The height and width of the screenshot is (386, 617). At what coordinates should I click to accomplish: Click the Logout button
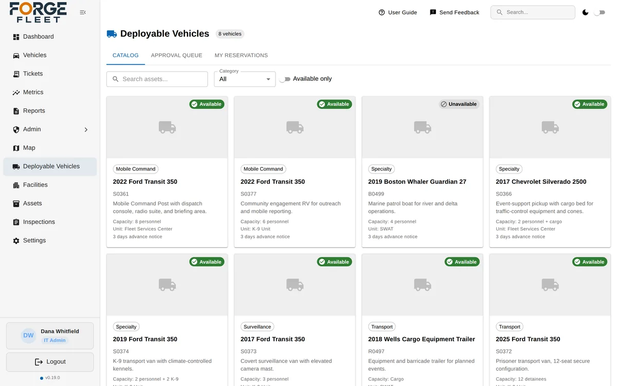tap(50, 362)
